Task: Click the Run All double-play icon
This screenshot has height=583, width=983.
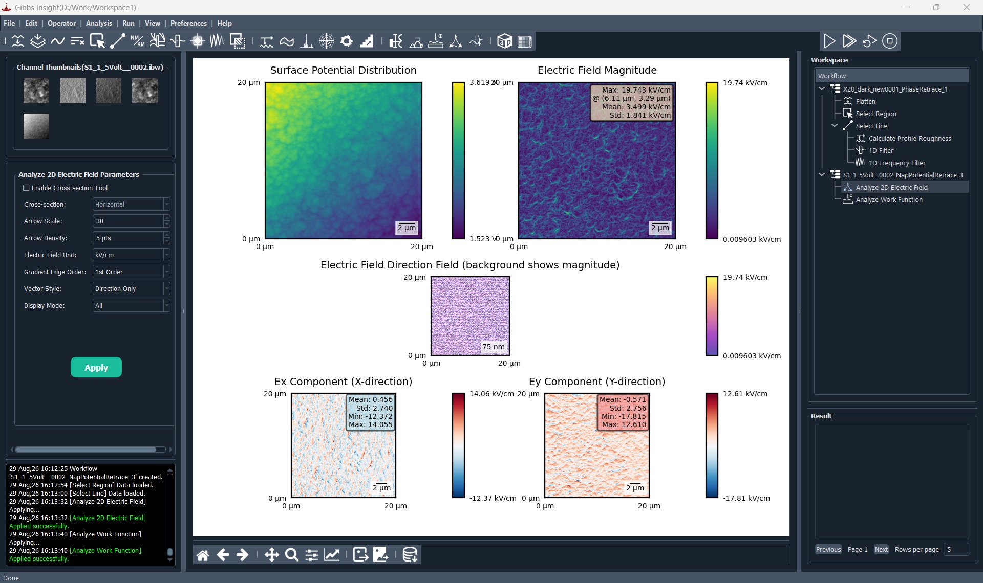Action: pyautogui.click(x=849, y=41)
